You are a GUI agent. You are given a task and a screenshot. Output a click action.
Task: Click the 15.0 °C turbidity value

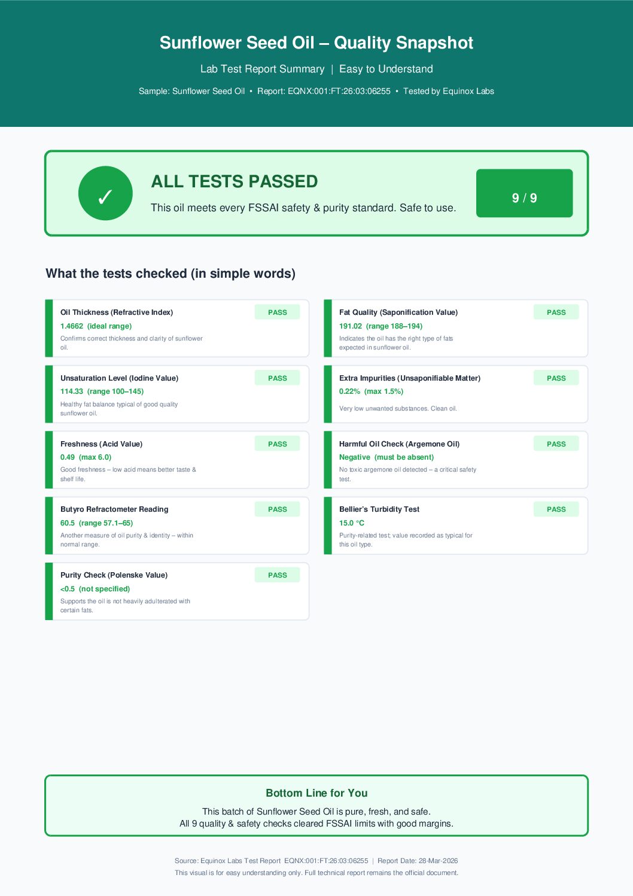[352, 523]
